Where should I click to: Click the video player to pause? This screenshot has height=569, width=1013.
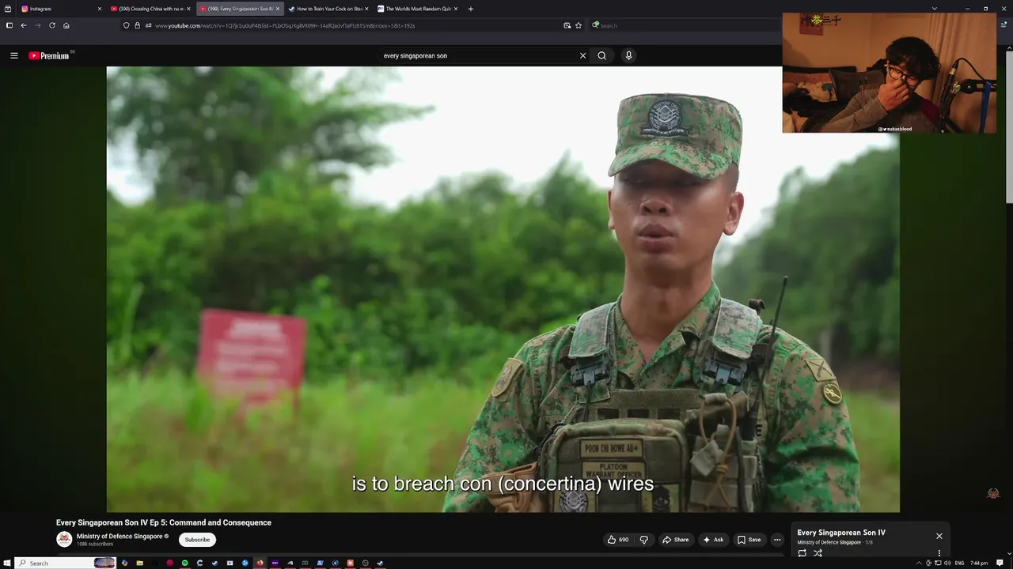click(x=503, y=289)
